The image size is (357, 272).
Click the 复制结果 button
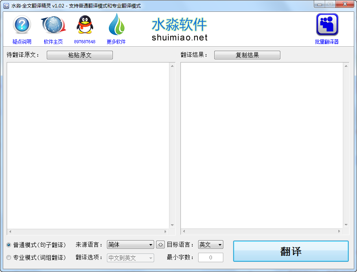tap(247, 55)
